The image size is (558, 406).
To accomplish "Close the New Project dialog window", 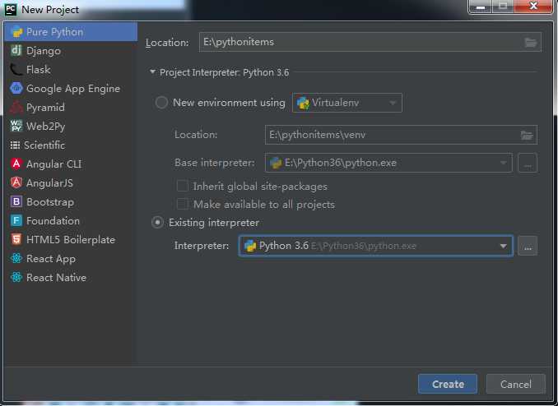I will point(533,6).
